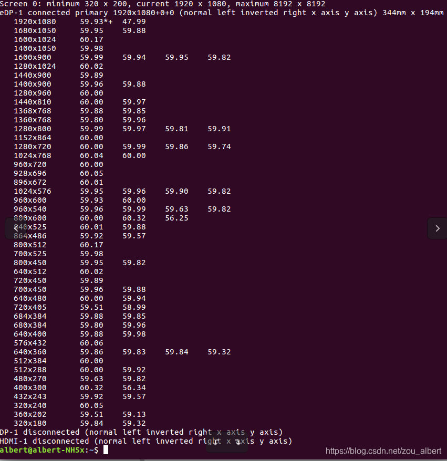Viewport: 447px width, 461px height.
Task: Rotate image clockwise using right rotate icon
Action: point(238,443)
